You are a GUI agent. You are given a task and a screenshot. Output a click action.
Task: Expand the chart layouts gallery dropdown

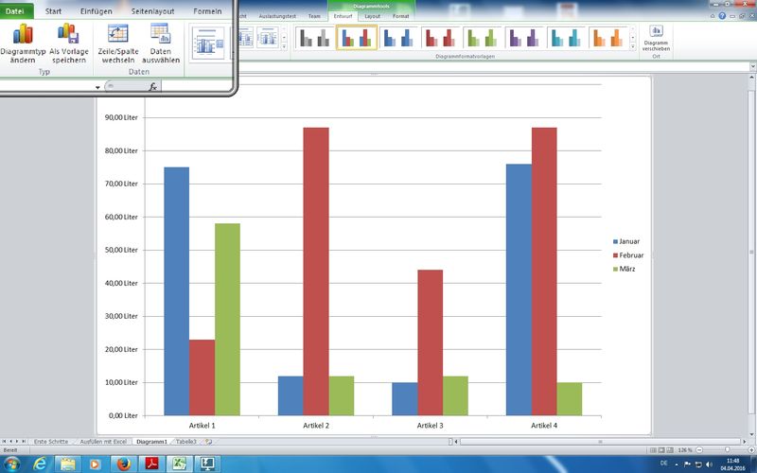tap(284, 46)
